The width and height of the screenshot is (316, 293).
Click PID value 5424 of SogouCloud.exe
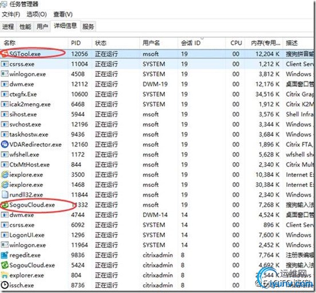coord(78,265)
